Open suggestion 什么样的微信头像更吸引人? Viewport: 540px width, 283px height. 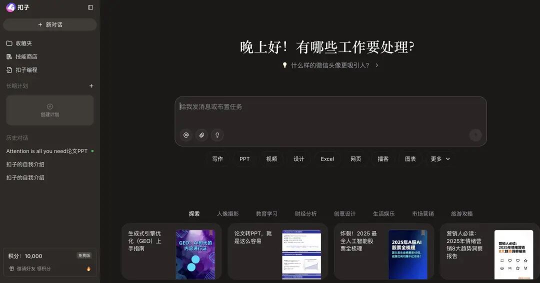point(330,65)
